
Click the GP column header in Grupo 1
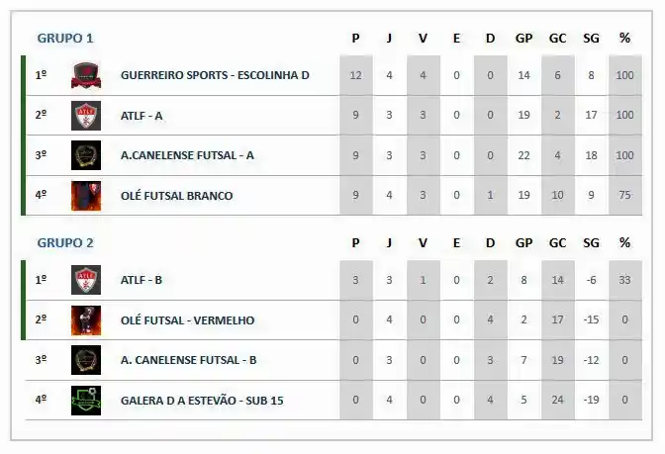523,39
